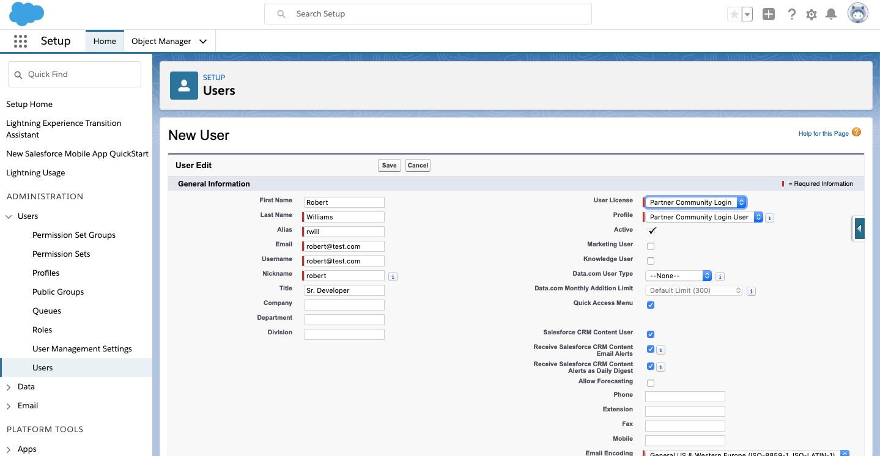Switch to the Object Manager tab
The image size is (880, 456).
(x=161, y=42)
